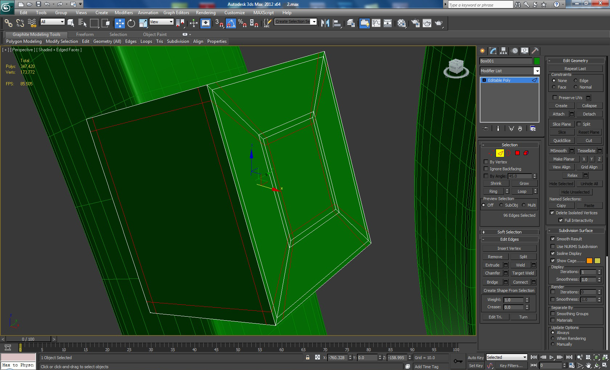Click the selection lock toggle icon

(308, 357)
